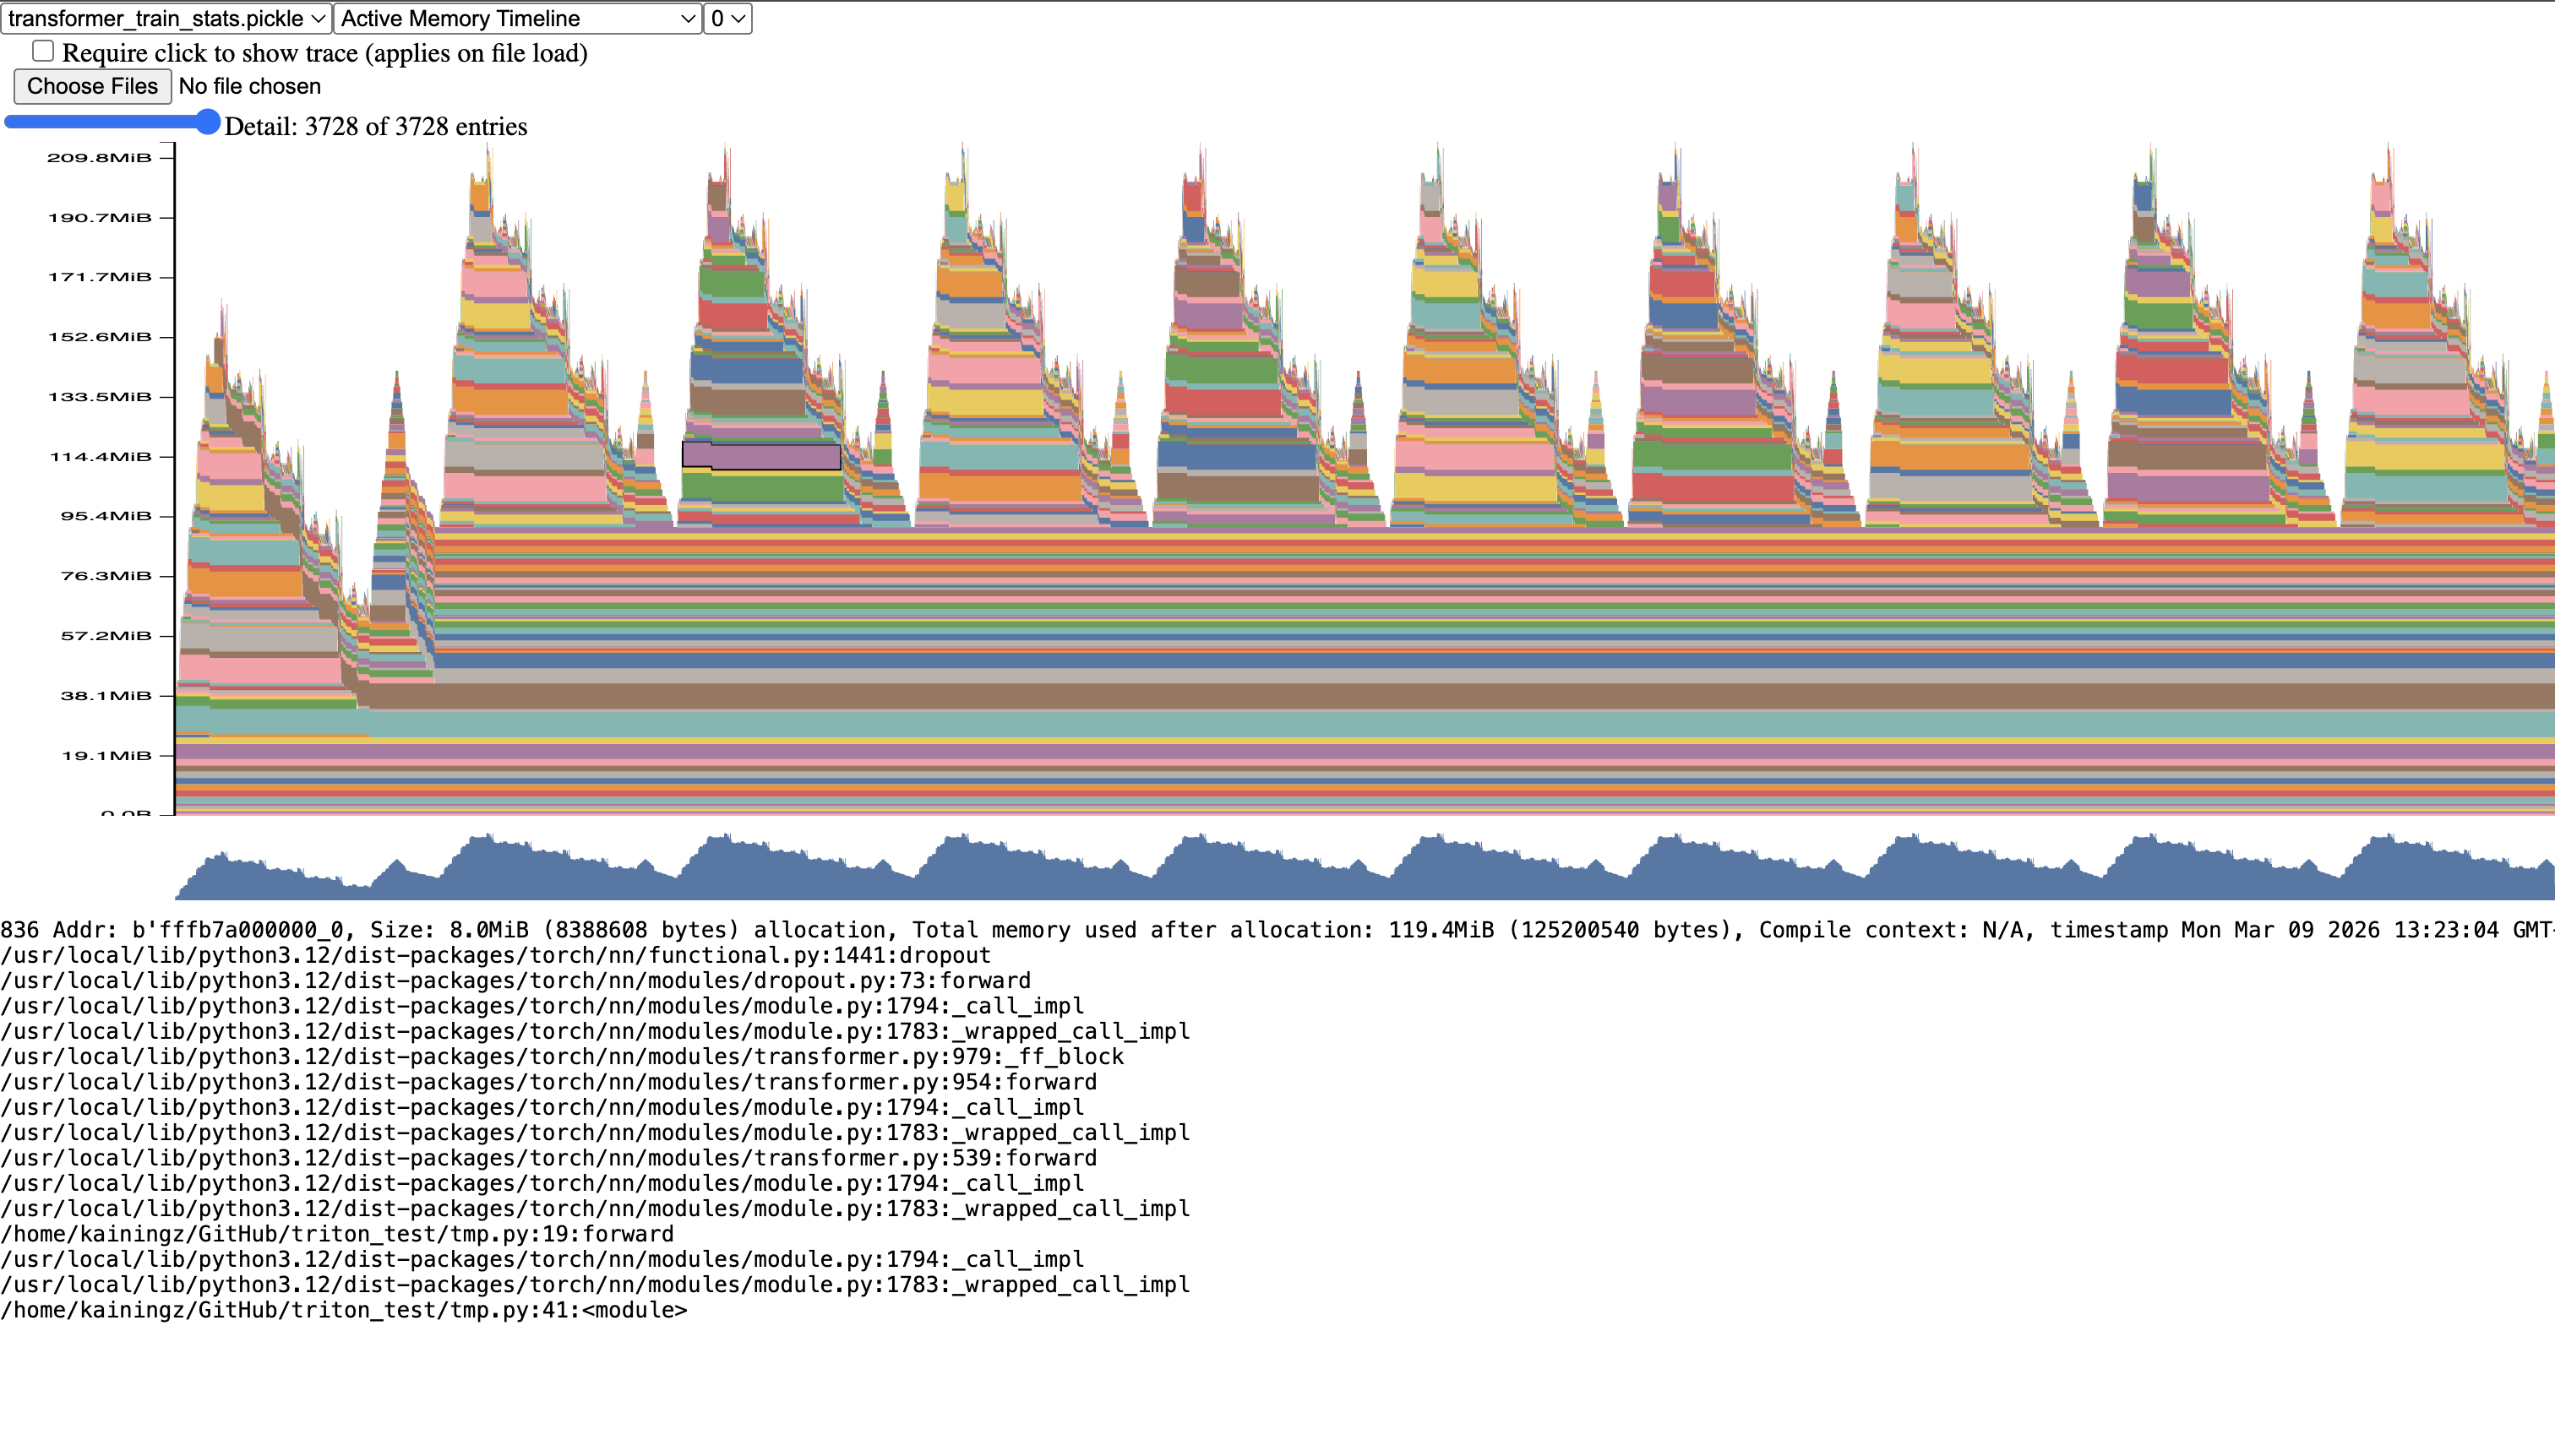Click the tmp.py:41:<module> trace line
2555x1456 pixels.
point(344,1310)
